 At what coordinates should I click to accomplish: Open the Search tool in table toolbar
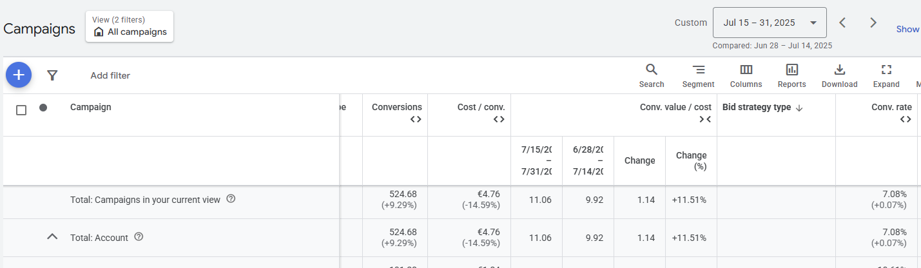click(x=651, y=75)
